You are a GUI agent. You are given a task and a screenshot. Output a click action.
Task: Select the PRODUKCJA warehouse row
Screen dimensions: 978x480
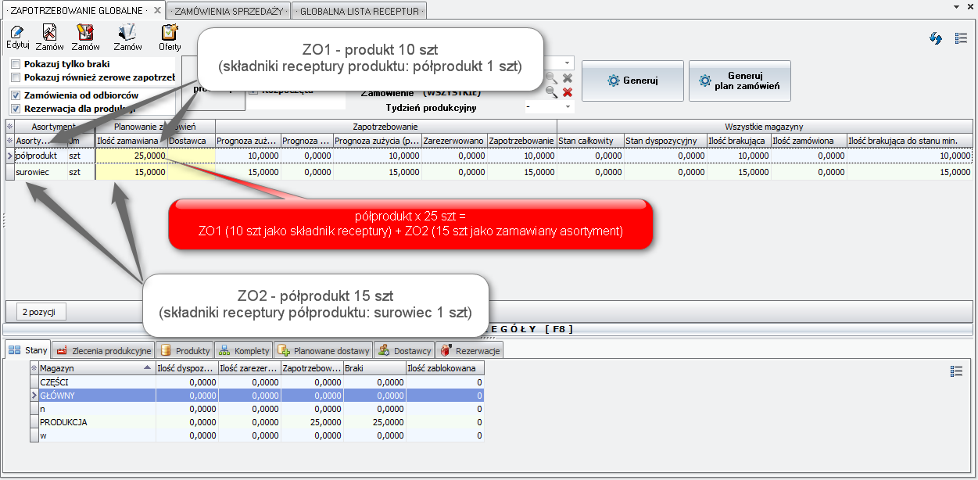tap(64, 422)
